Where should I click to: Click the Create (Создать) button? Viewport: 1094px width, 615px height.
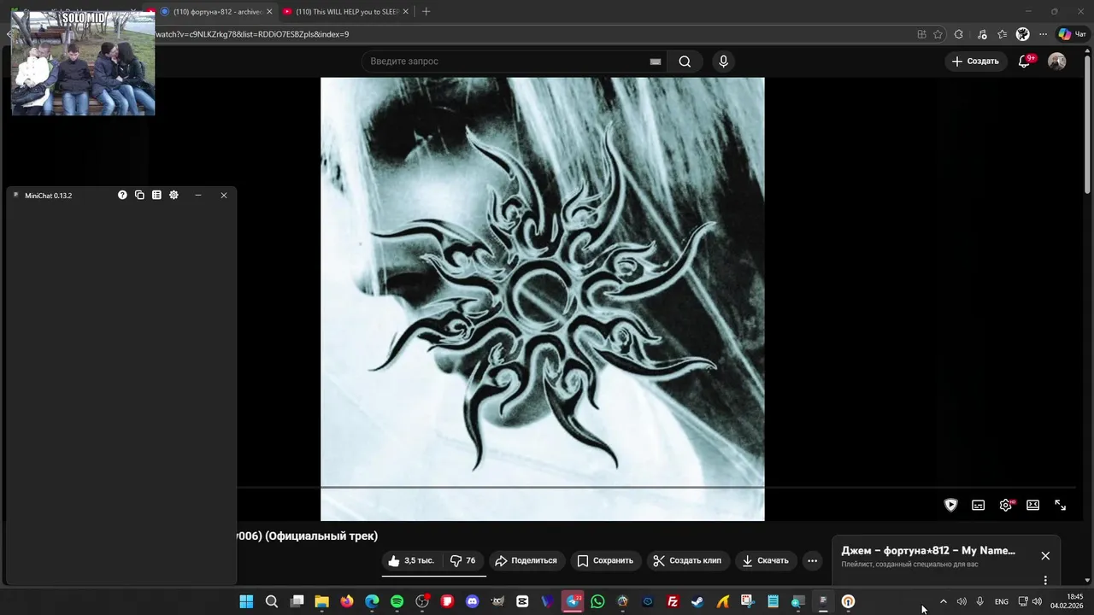pos(975,61)
